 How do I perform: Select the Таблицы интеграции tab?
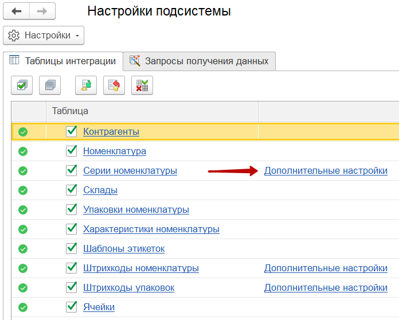(x=62, y=61)
